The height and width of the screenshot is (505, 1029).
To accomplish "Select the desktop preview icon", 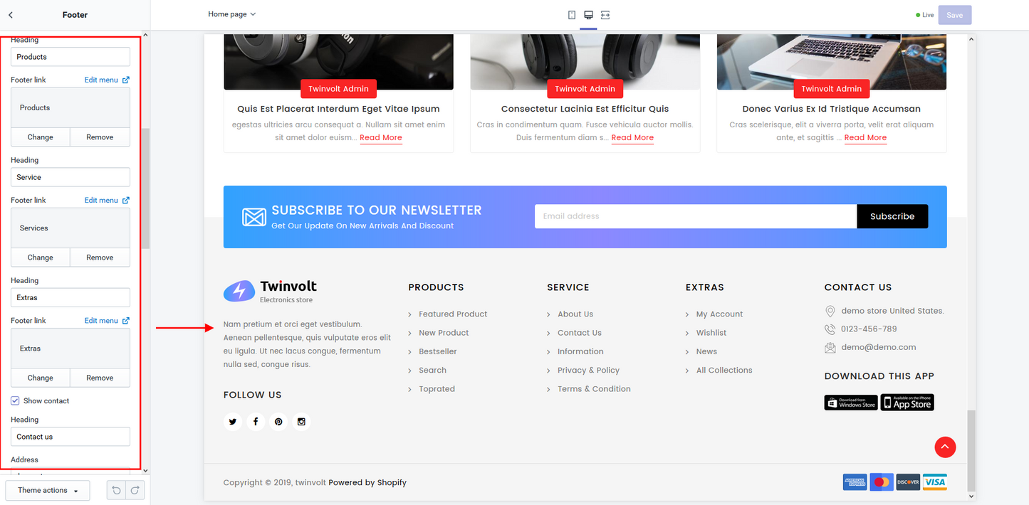I will [x=587, y=14].
